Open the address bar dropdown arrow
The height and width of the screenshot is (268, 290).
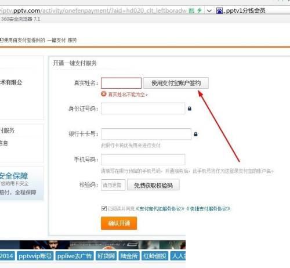click(209, 11)
